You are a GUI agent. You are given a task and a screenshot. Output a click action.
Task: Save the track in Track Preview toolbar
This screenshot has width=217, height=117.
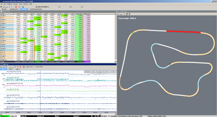coord(121,14)
